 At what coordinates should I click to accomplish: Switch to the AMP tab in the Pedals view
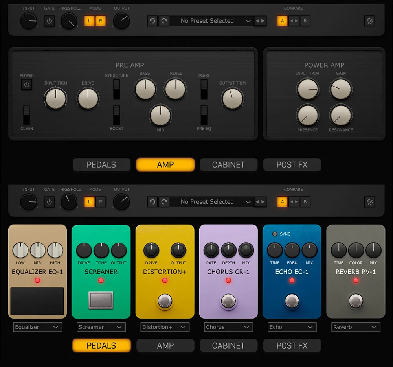tap(165, 345)
